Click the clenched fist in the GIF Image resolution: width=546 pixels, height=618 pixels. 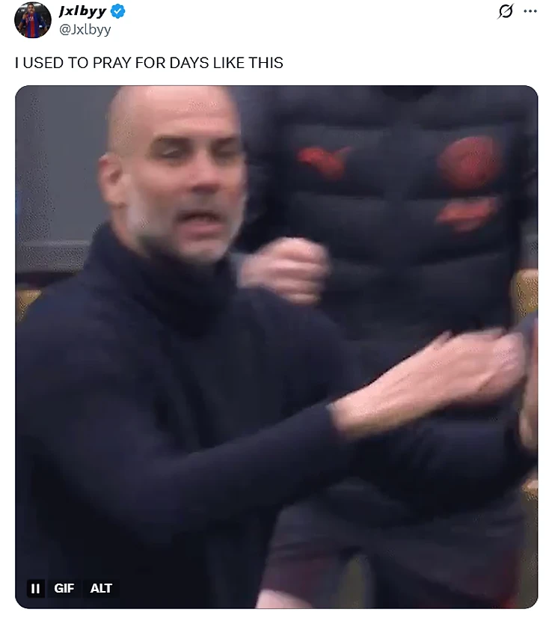(x=286, y=271)
